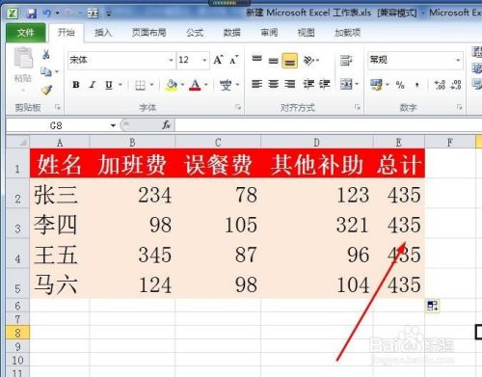Click cell containing 张三
The height and width of the screenshot is (377, 482).
pyautogui.click(x=60, y=194)
